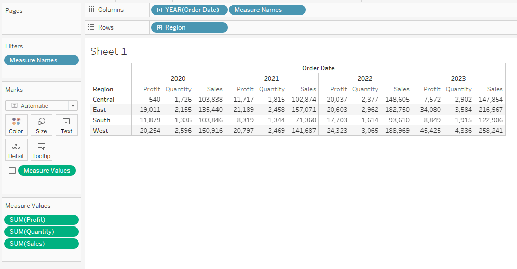Select the Measure Names filter pill

[42, 60]
